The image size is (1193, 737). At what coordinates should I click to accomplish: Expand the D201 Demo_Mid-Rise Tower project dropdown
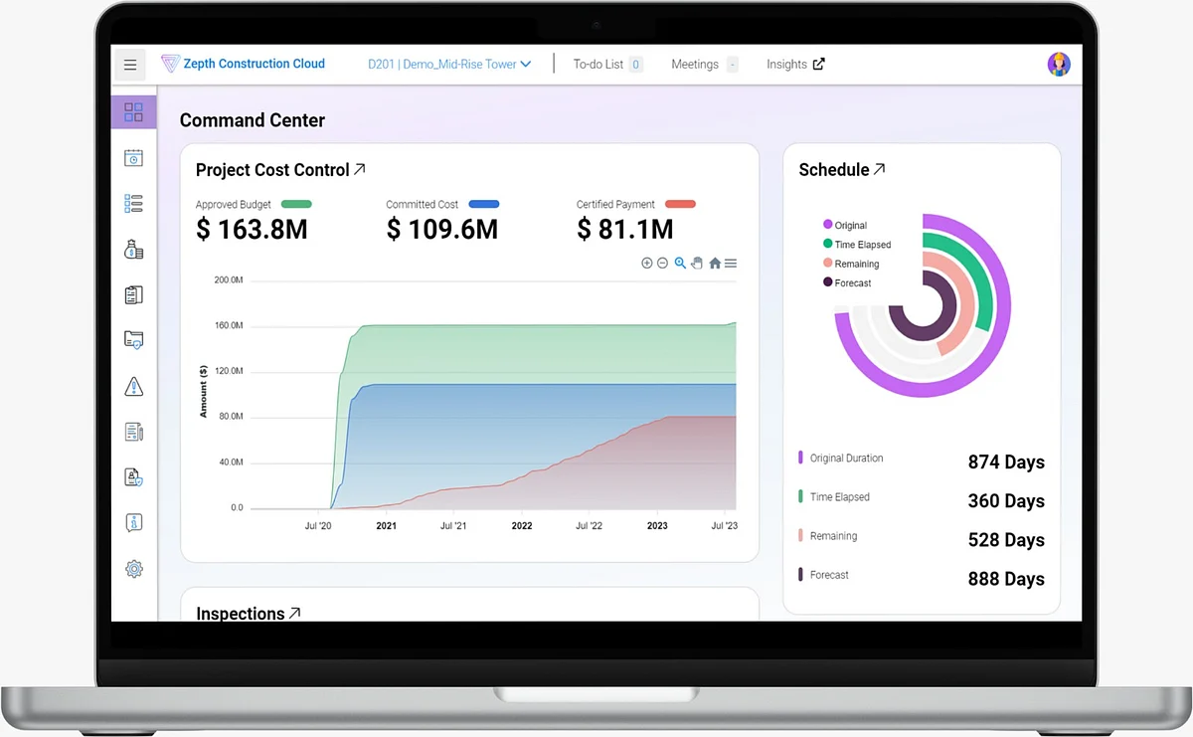(x=449, y=64)
